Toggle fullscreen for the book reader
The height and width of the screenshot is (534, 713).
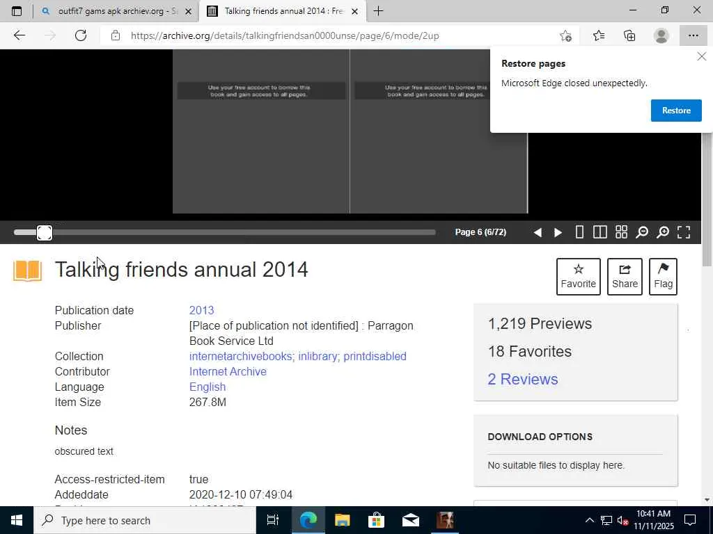click(684, 232)
